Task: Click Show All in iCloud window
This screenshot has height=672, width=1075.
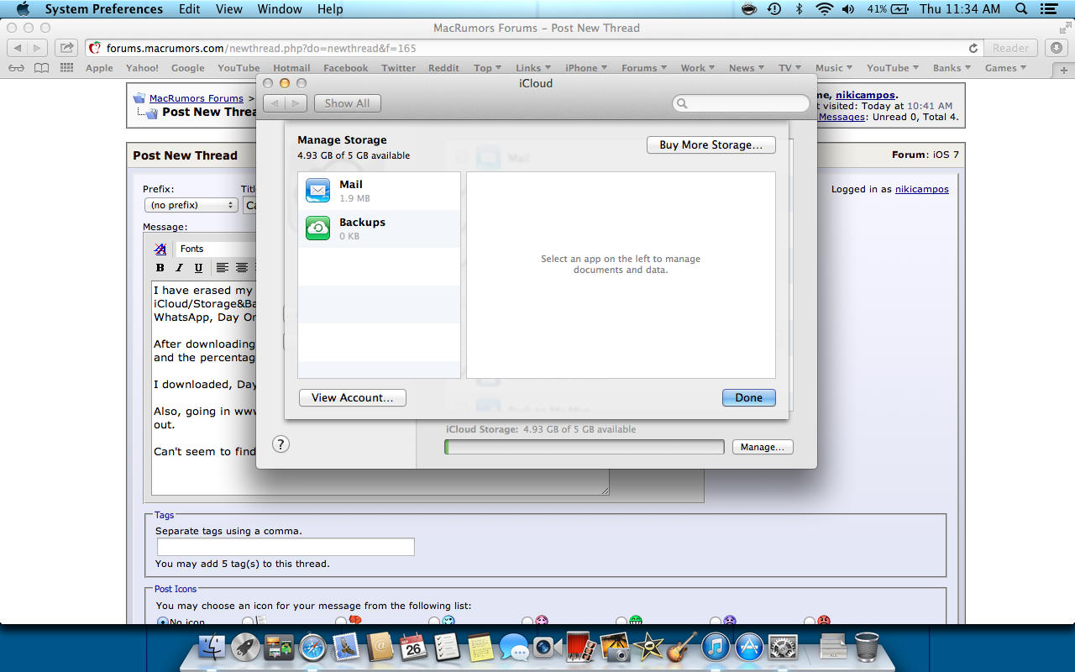Action: coord(348,103)
